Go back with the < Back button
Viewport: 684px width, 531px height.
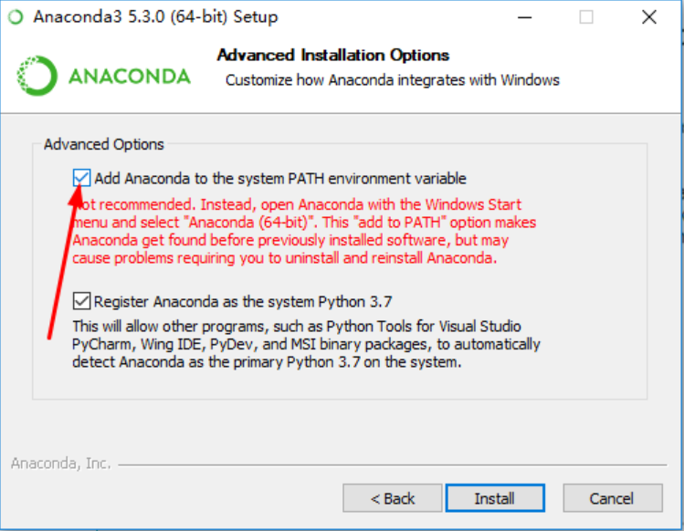pos(392,498)
